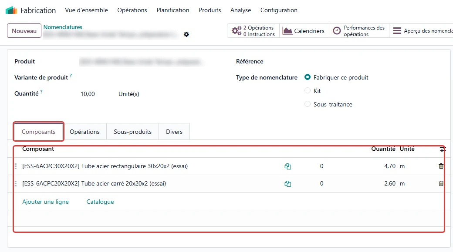This screenshot has width=453, height=252.
Task: Edit the 2,60 quantity cell
Action: pyautogui.click(x=390, y=183)
